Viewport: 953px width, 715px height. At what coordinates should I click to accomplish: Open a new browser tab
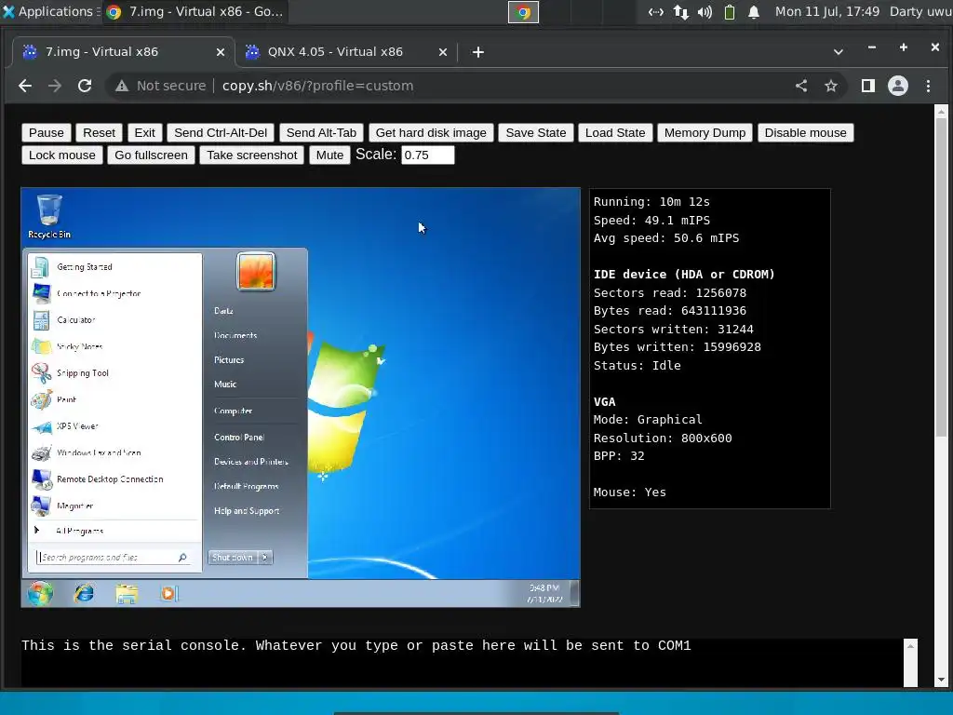click(x=478, y=52)
